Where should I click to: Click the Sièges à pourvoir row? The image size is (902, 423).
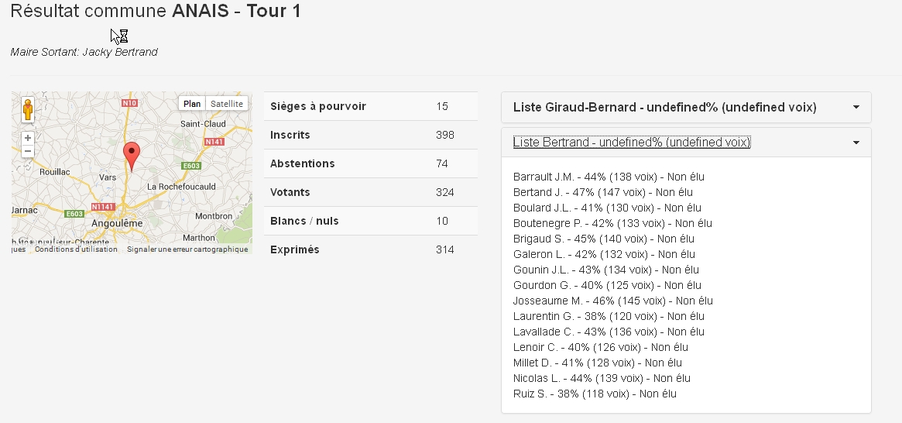(370, 106)
